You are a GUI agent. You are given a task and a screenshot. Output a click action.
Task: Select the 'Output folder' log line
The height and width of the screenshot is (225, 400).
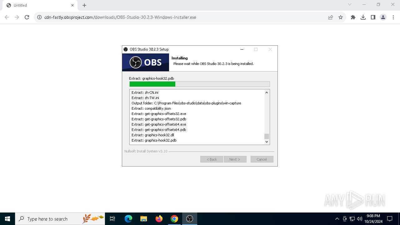tap(186, 103)
